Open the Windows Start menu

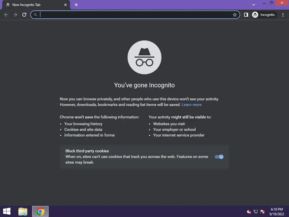[x=7, y=211]
